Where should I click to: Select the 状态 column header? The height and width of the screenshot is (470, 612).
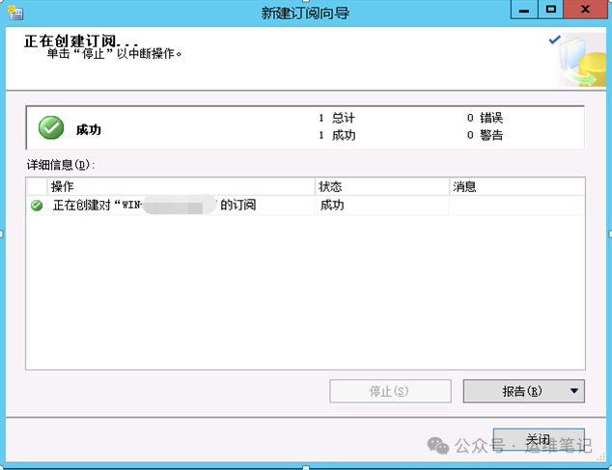(x=382, y=186)
